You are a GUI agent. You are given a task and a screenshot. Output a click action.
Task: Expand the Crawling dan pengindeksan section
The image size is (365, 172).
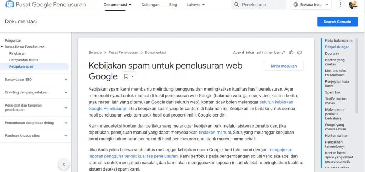pyautogui.click(x=66, y=92)
